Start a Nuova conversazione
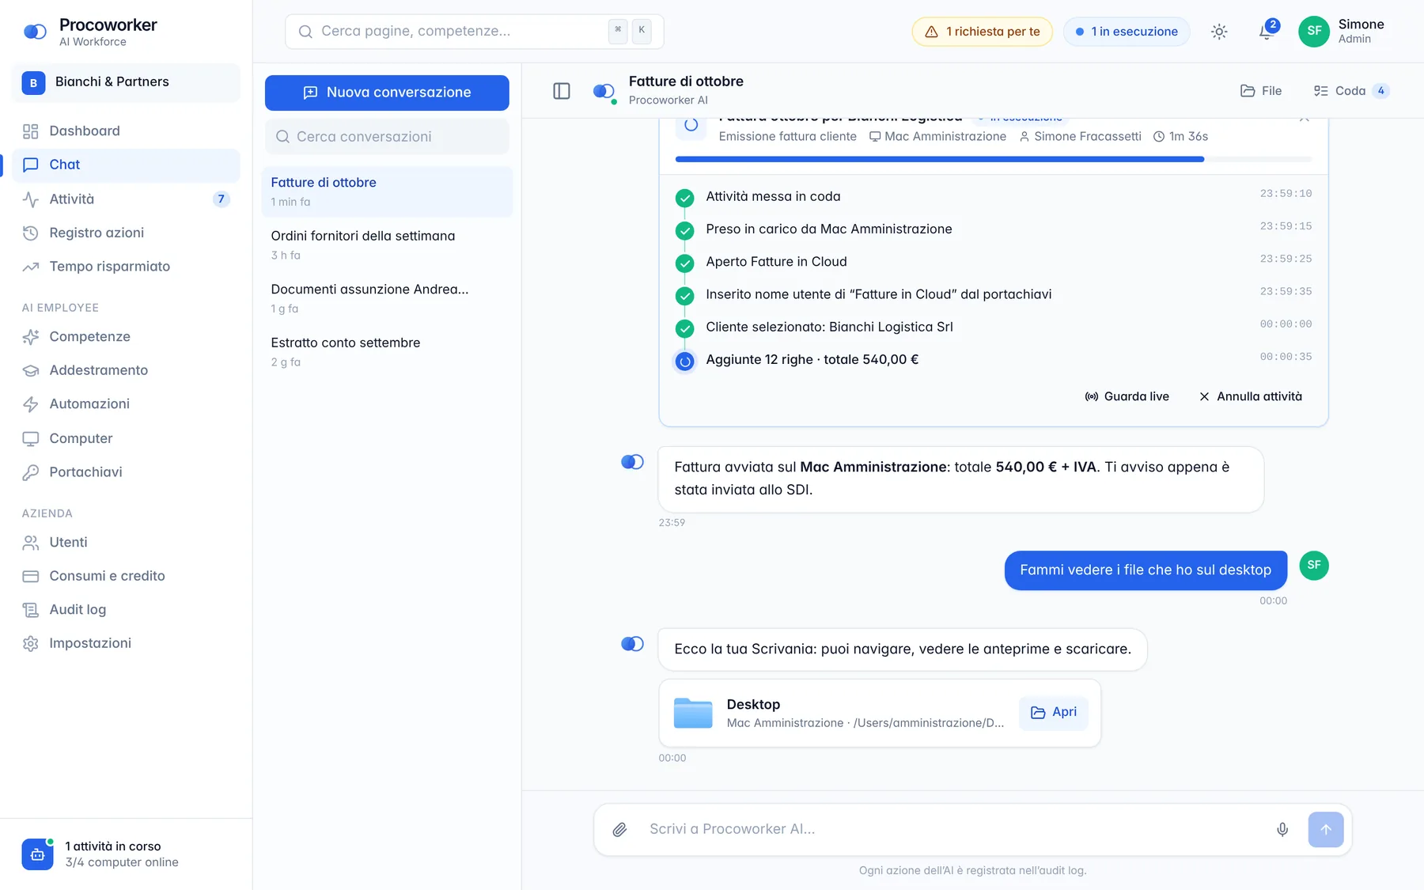The width and height of the screenshot is (1424, 890). click(x=387, y=93)
